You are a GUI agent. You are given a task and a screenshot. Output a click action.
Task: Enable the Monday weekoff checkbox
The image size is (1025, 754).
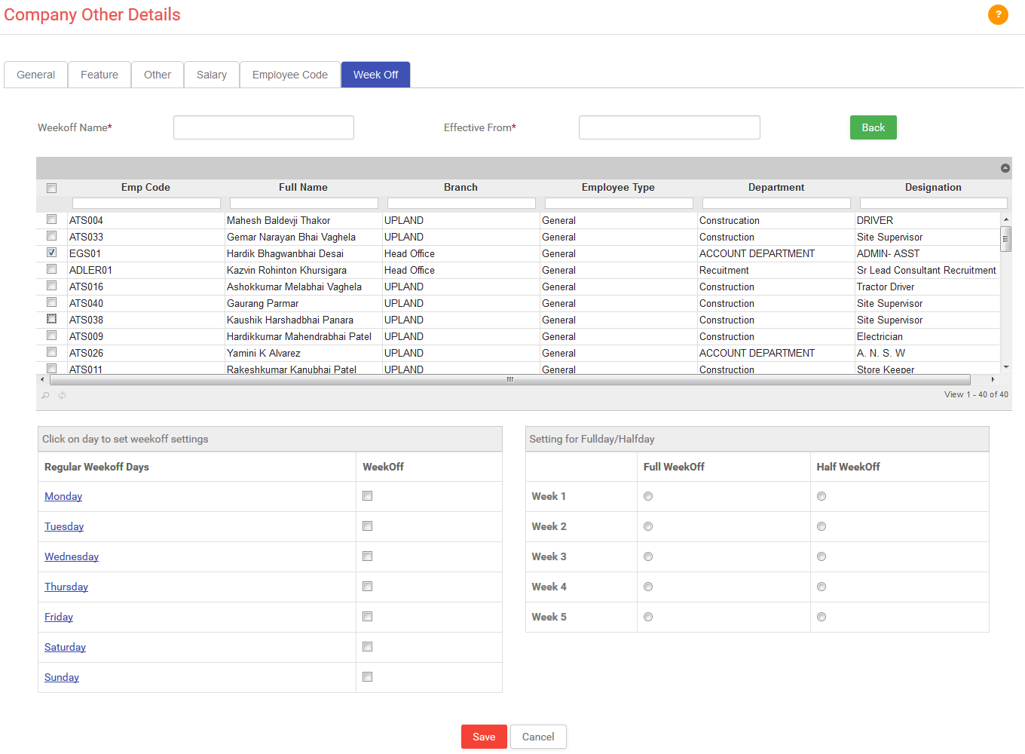[x=367, y=496]
